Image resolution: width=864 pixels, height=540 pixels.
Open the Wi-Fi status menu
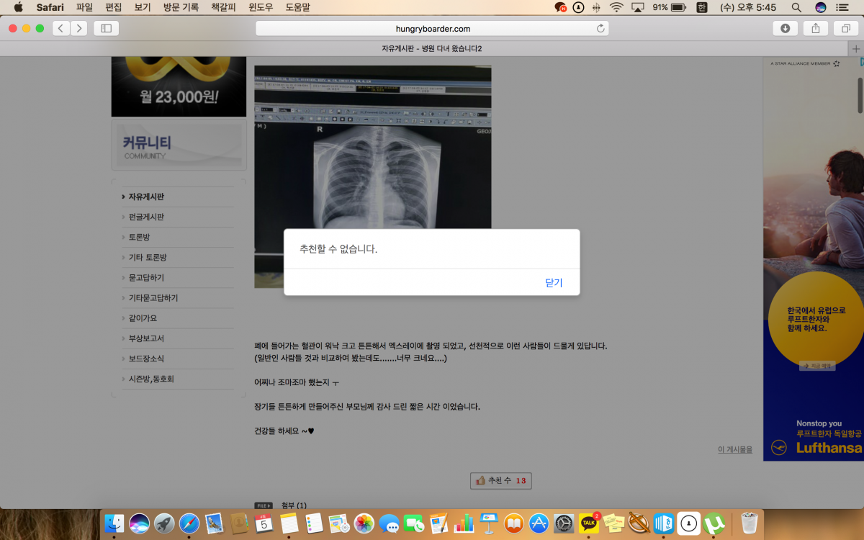coord(616,7)
